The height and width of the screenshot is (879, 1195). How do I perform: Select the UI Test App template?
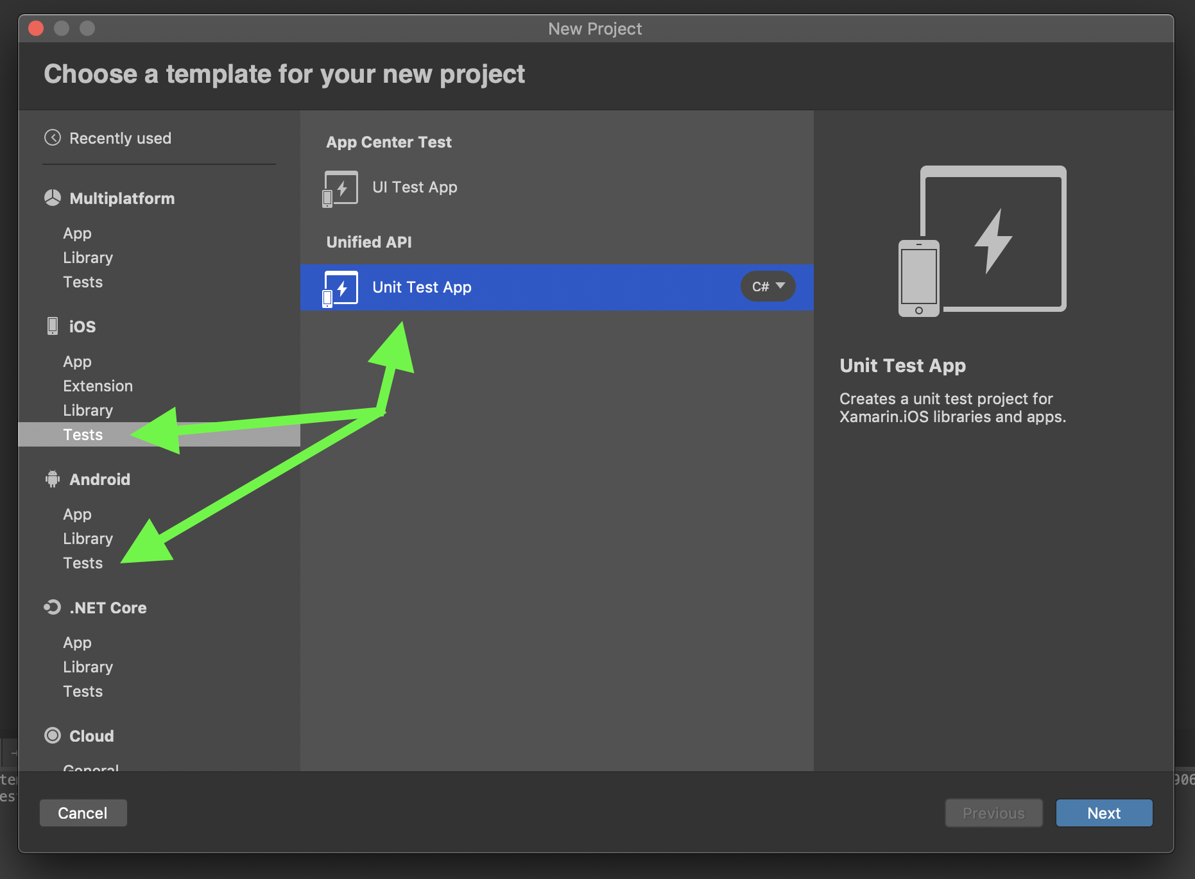(x=414, y=187)
